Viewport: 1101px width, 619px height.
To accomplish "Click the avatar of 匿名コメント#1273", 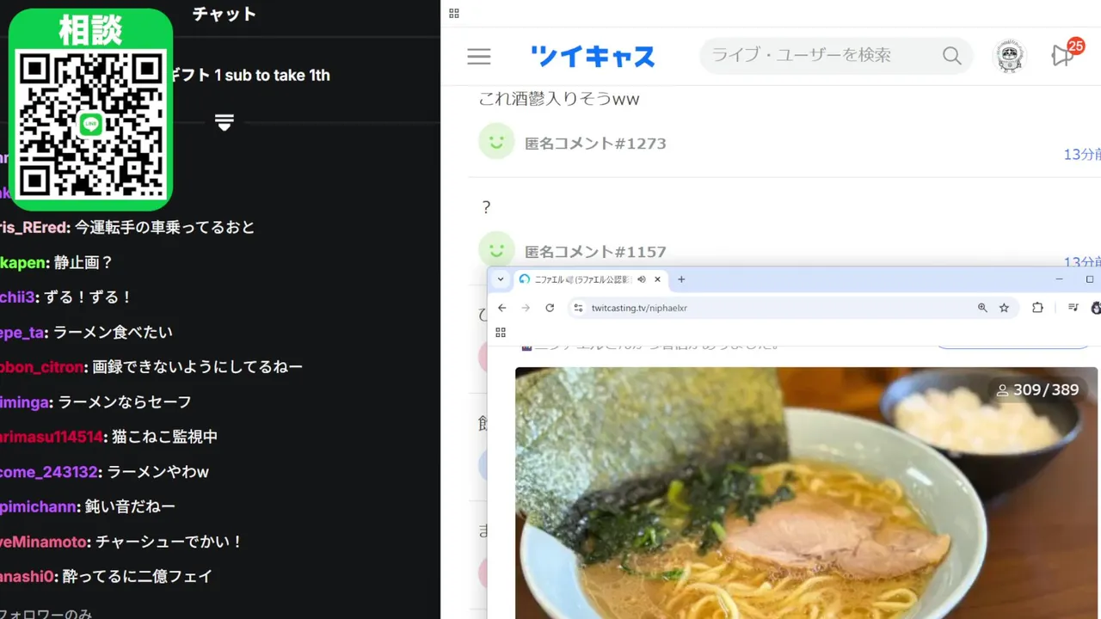I will [496, 142].
